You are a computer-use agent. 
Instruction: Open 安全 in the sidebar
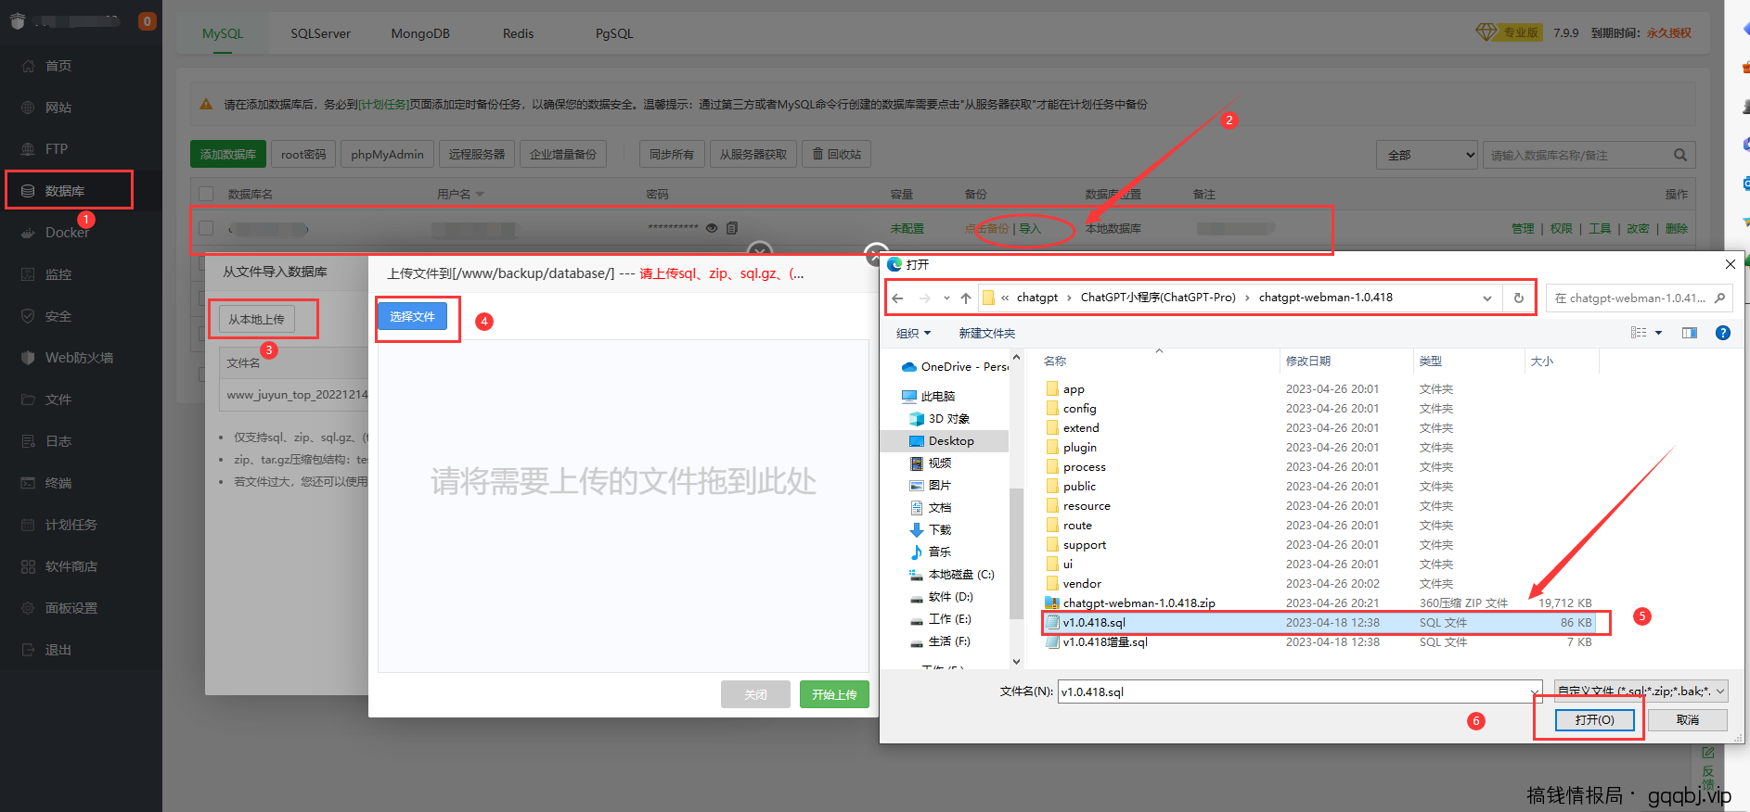pos(58,316)
